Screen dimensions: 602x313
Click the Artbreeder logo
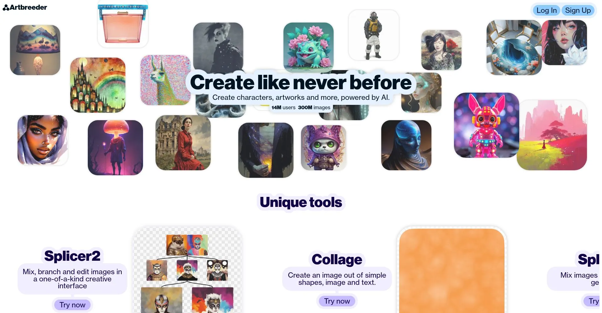25,8
